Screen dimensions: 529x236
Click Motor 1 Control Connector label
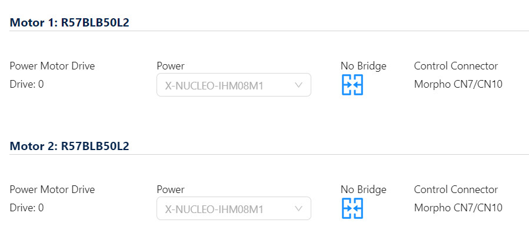click(455, 66)
